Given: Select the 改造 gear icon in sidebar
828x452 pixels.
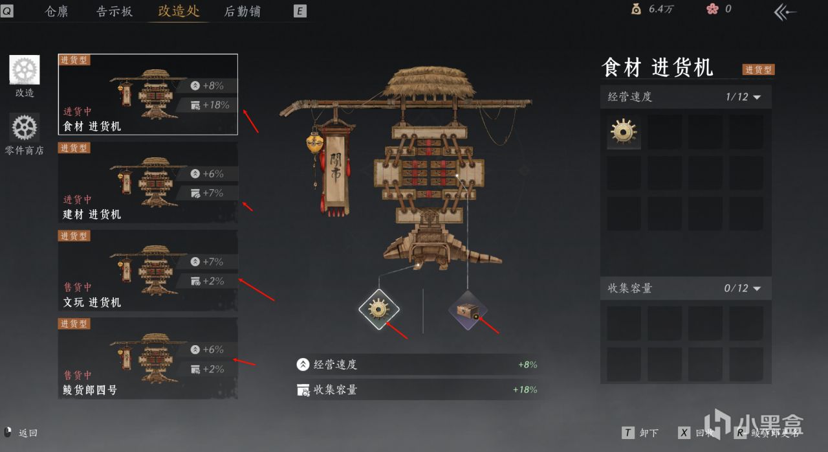Looking at the screenshot, I should click(25, 70).
